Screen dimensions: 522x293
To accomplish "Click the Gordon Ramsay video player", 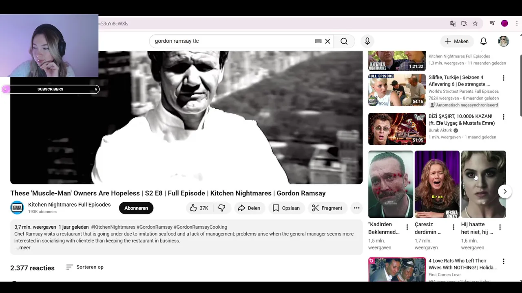I will (x=186, y=118).
